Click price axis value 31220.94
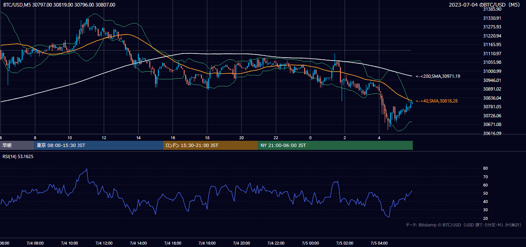This screenshot has height=247, width=526. pos(492,36)
